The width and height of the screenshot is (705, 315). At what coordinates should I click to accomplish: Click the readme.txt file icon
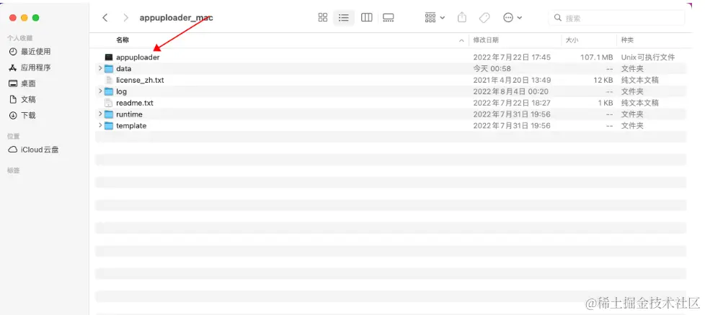click(108, 103)
